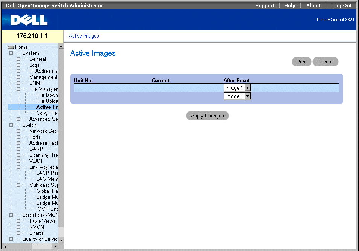
Task: Click the tree horizontal scrollbar thumb
Action: click(x=20, y=246)
